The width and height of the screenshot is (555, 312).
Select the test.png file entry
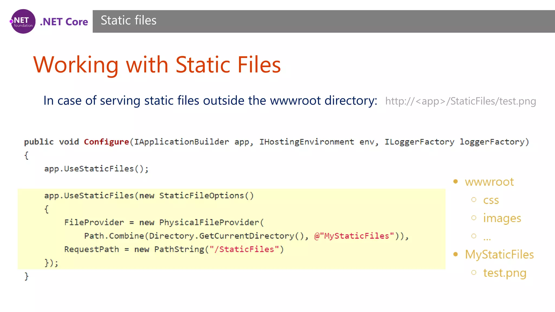click(505, 273)
